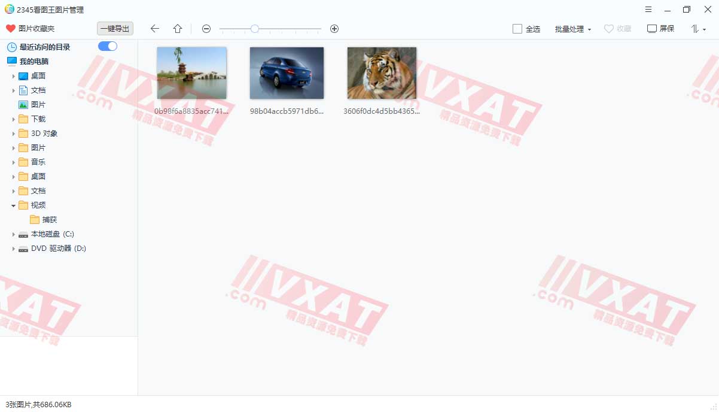The width and height of the screenshot is (719, 412).
Task: Open the image export with 一键导出 icon area
Action: tap(114, 28)
